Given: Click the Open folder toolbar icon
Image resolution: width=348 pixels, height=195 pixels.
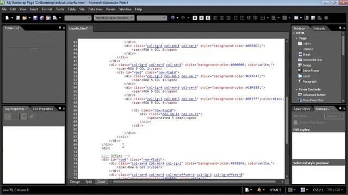Looking at the screenshot, I should pos(24,18).
